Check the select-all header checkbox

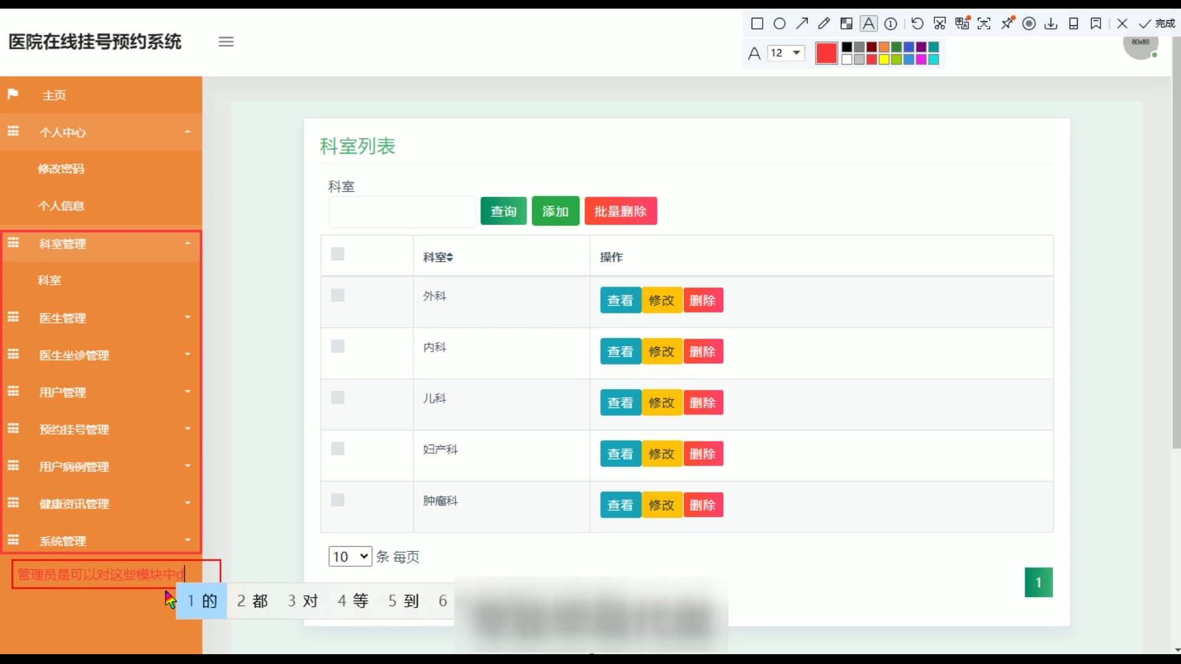tap(338, 254)
